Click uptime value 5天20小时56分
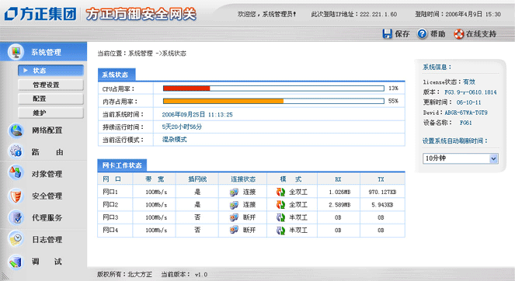The height and width of the screenshot is (281, 515). coord(182,127)
